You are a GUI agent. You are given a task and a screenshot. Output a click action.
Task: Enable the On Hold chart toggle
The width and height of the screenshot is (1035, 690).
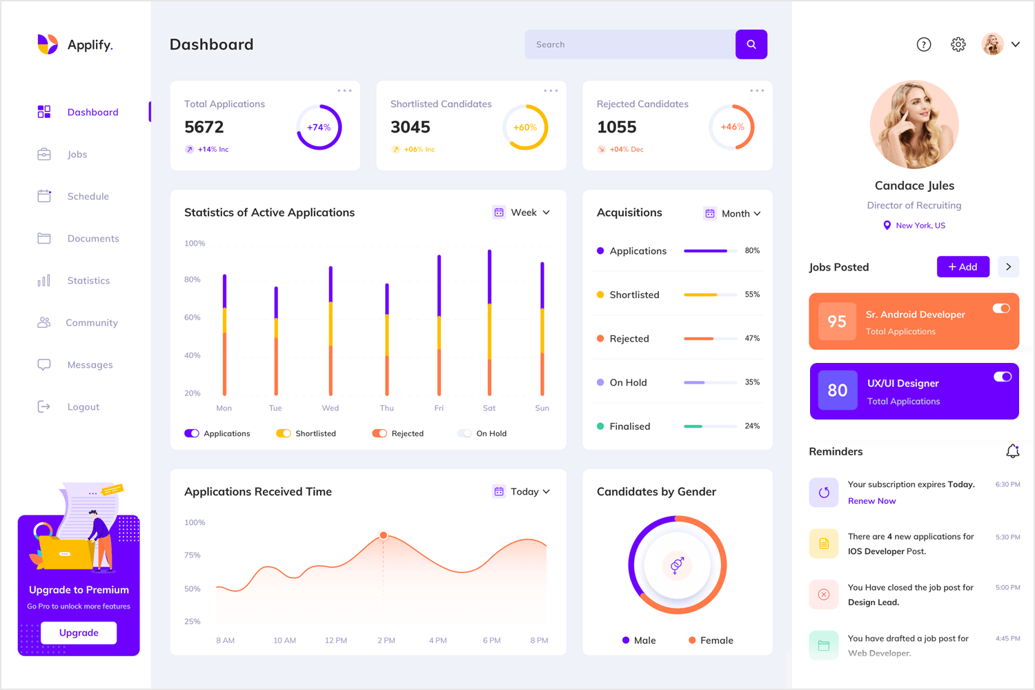pyautogui.click(x=464, y=433)
